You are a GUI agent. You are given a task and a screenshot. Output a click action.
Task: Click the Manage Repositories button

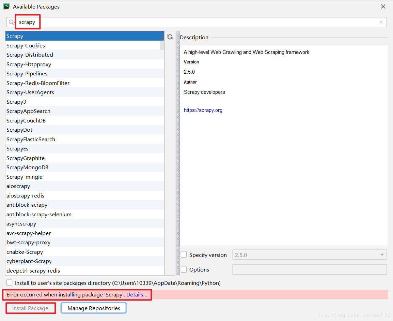[x=94, y=308]
